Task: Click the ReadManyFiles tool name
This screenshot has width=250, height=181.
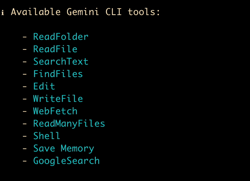Action: pos(69,124)
